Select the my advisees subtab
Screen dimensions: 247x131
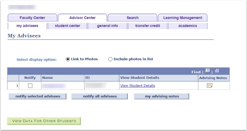[27, 26]
